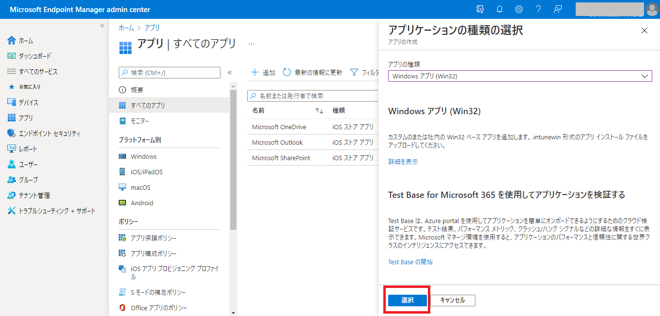The width and height of the screenshot is (660, 316).
Task: Open トラブルシューティング + サポート
Action: [51, 211]
